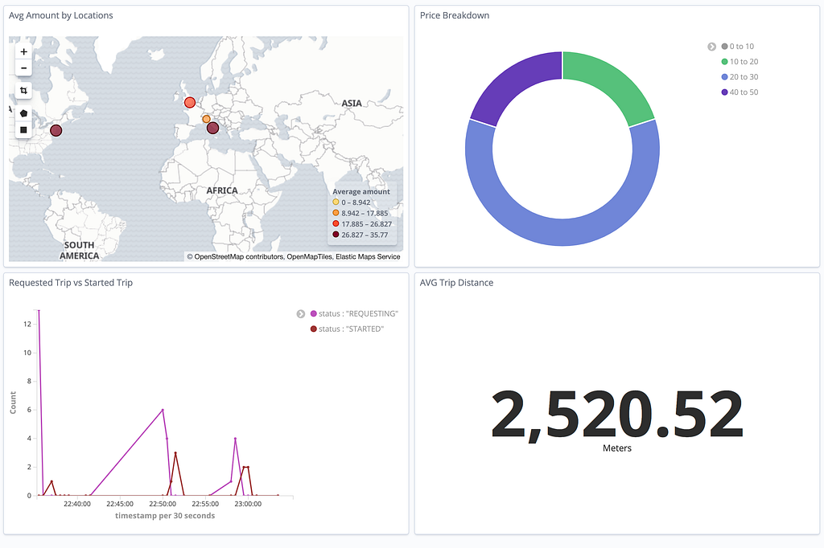Click the red map marker over the UK
Viewport: 824px width, 548px height.
[190, 102]
